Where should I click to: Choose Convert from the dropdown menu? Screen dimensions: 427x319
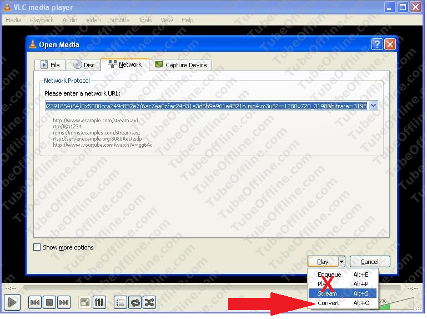[329, 303]
